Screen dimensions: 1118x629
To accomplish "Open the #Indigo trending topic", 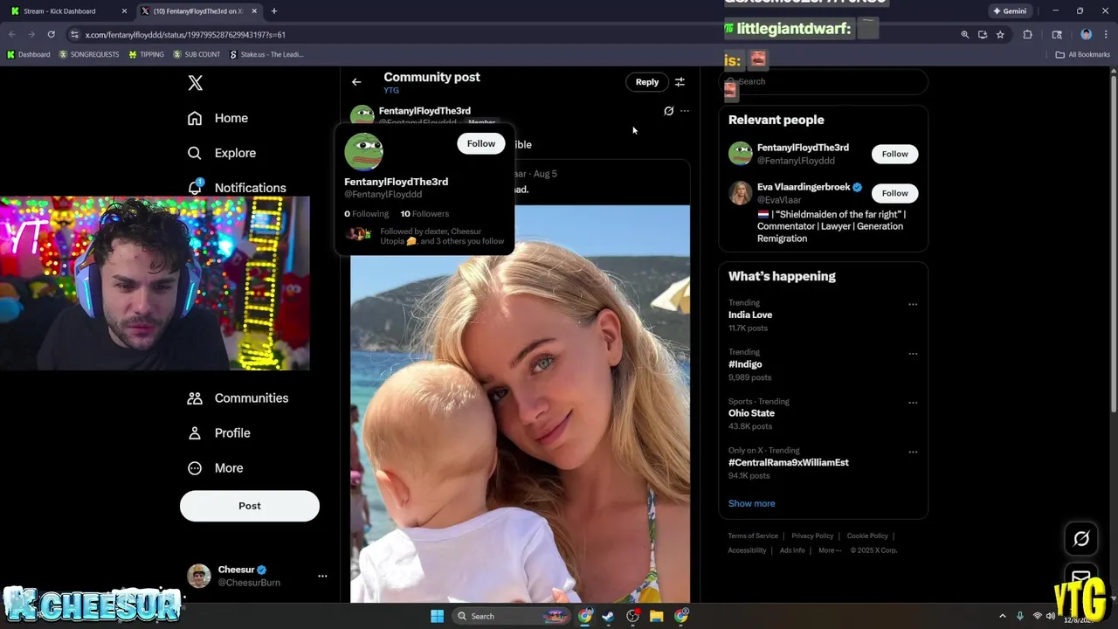I will pos(745,364).
